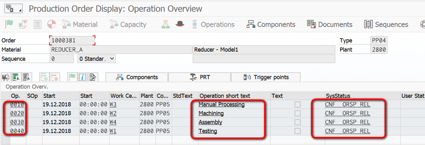This screenshot has width=425, height=145.
Task: Open the operation information 'i' icon
Action: point(82,77)
